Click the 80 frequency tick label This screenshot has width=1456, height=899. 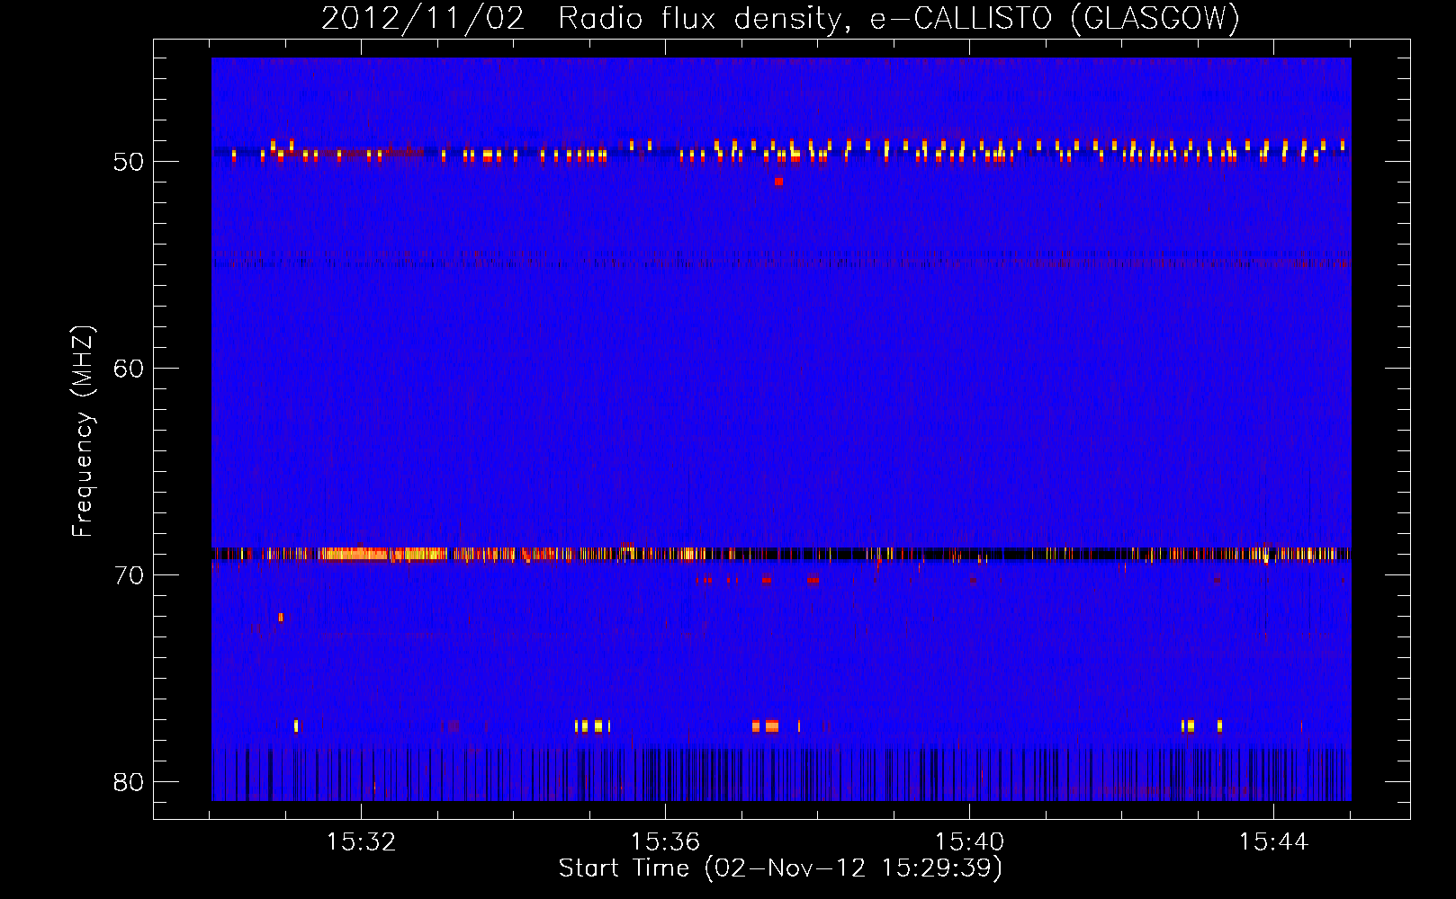[129, 782]
